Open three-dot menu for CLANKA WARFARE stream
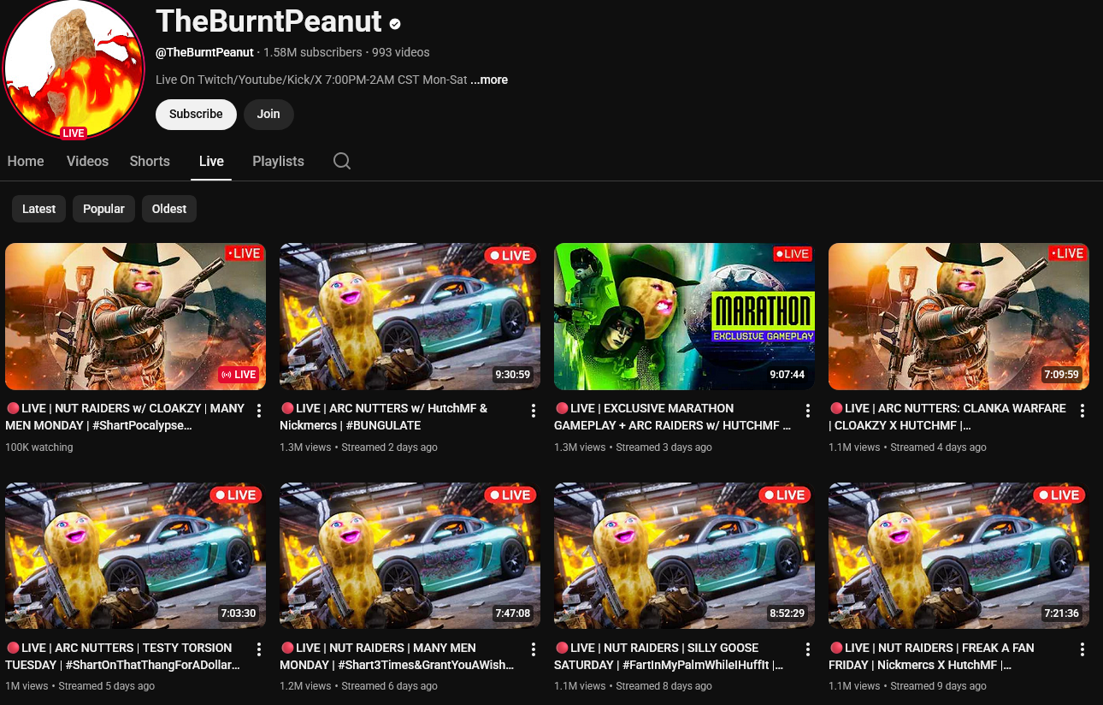 click(1082, 411)
